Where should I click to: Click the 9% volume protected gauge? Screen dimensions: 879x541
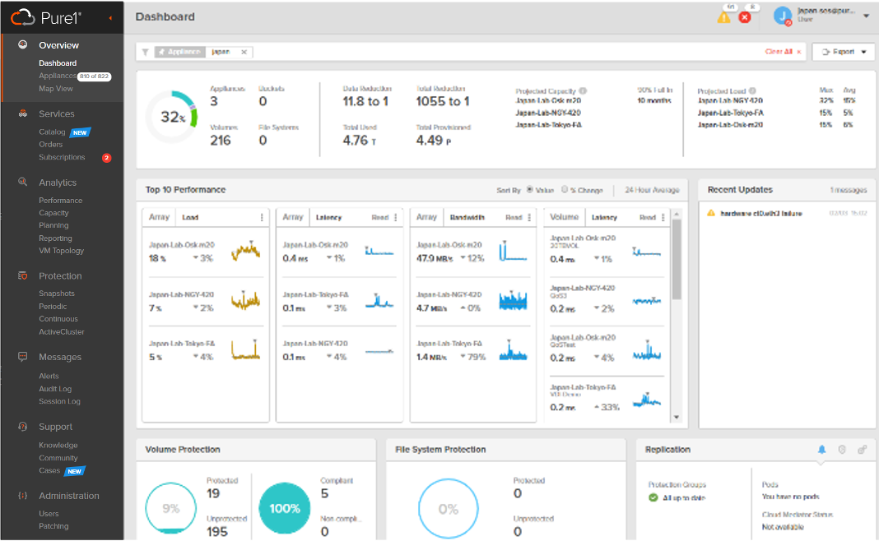(171, 508)
